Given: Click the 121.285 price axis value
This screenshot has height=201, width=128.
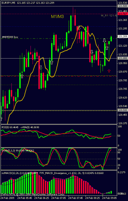Looking at the screenshot, I should (x=123, y=29).
